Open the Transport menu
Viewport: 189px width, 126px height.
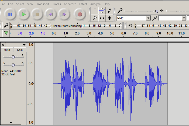tap(43, 4)
